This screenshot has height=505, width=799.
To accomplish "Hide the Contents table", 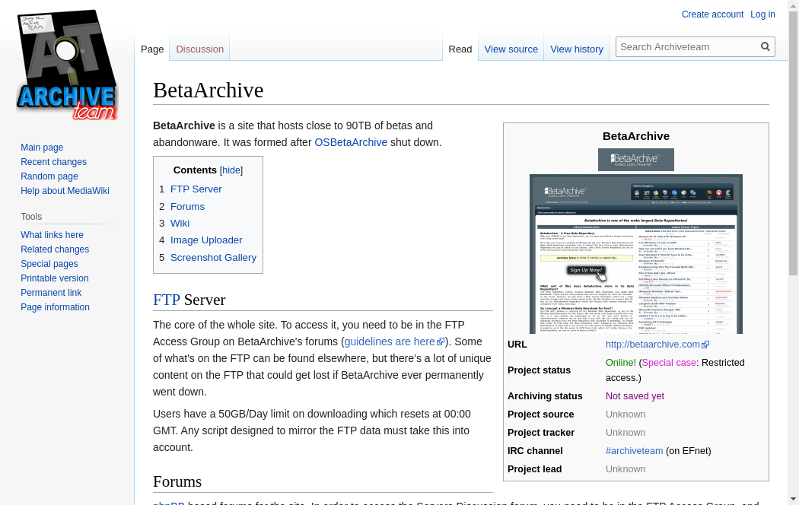I will (x=231, y=170).
